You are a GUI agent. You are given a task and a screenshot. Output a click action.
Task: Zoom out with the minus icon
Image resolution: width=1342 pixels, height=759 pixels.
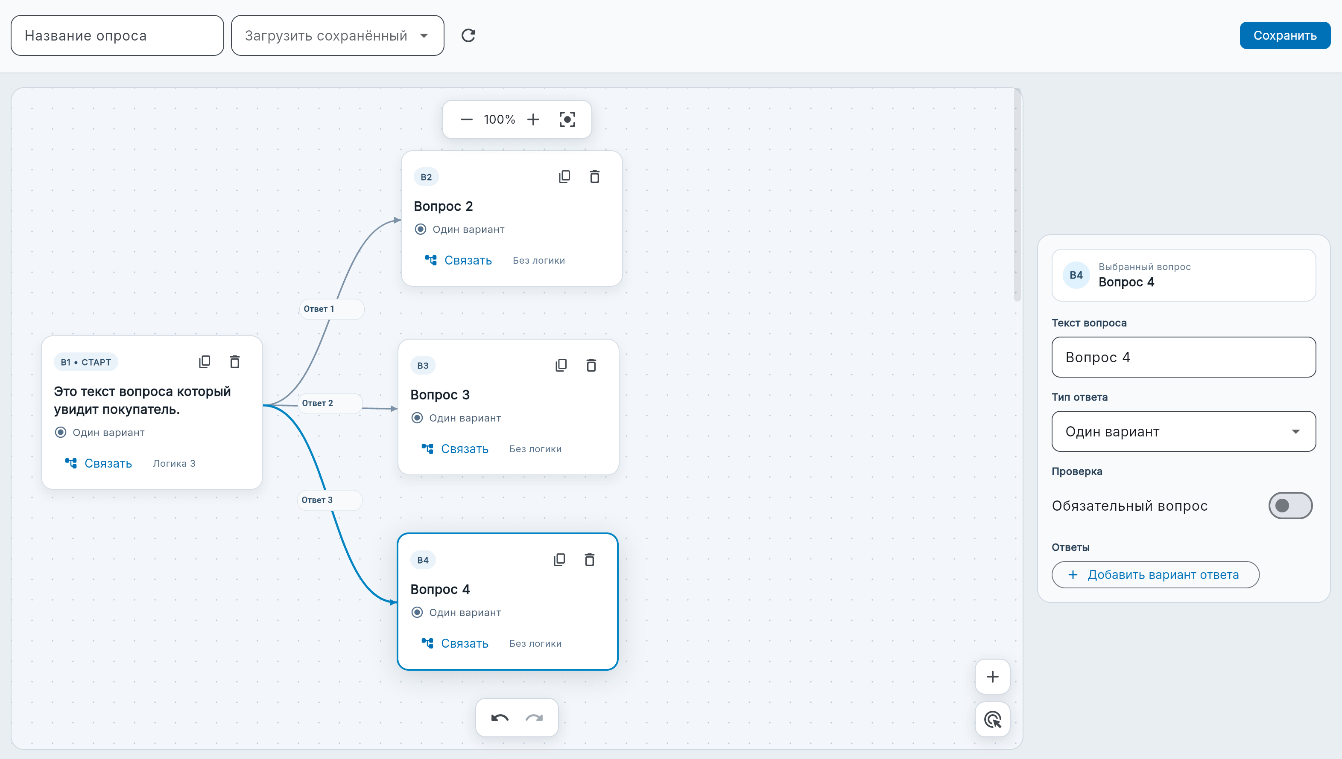point(466,119)
